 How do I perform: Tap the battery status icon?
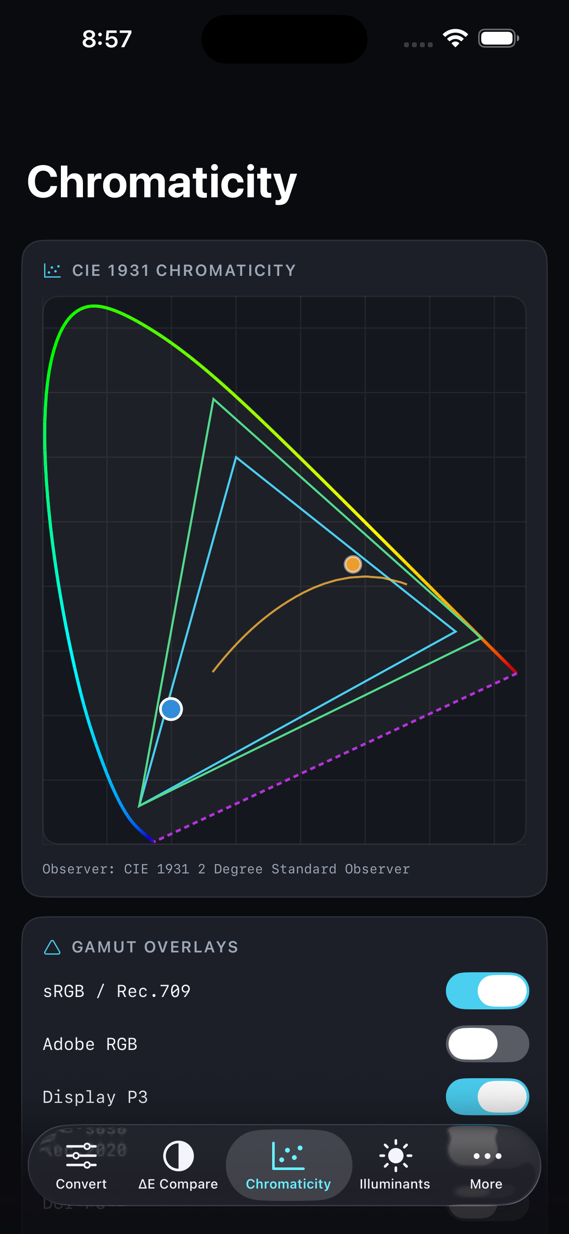498,38
